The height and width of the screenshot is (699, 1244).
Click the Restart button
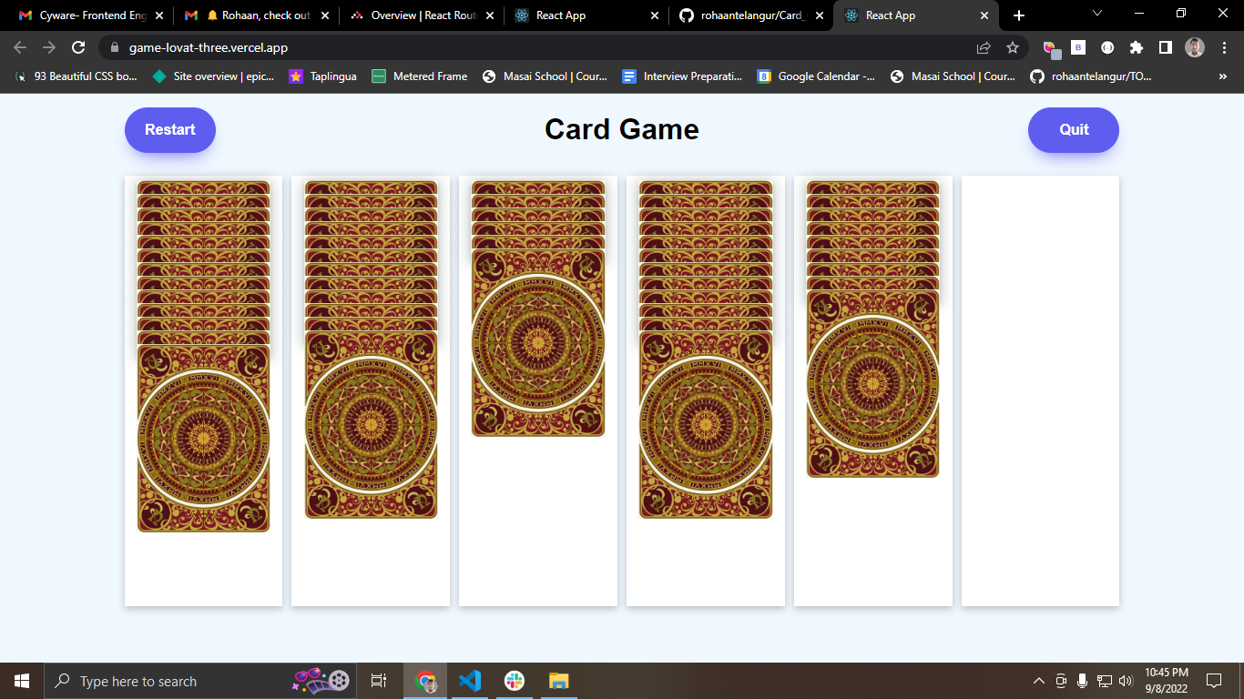point(169,129)
